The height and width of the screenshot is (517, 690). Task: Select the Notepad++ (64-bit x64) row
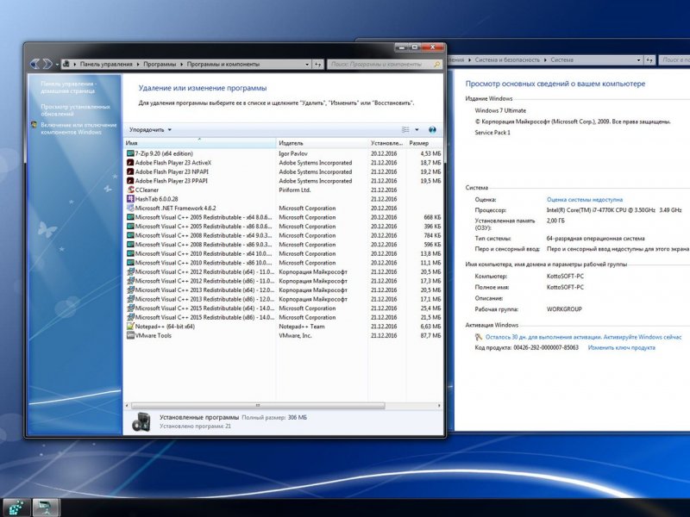pyautogui.click(x=284, y=327)
